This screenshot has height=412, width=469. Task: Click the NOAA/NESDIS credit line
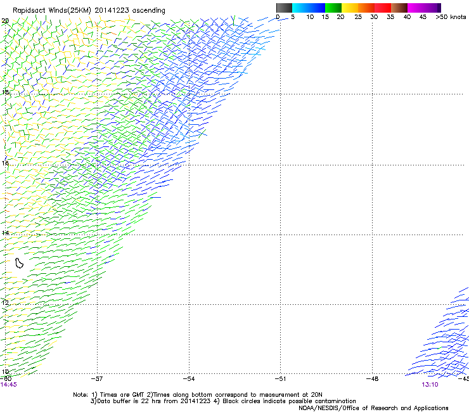[373, 408]
